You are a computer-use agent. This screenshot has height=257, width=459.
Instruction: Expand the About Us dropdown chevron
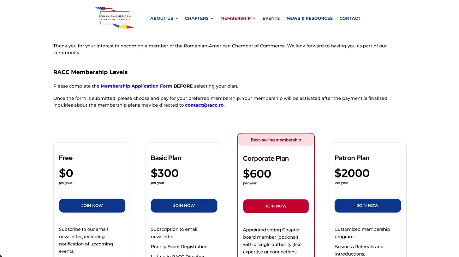[177, 18]
